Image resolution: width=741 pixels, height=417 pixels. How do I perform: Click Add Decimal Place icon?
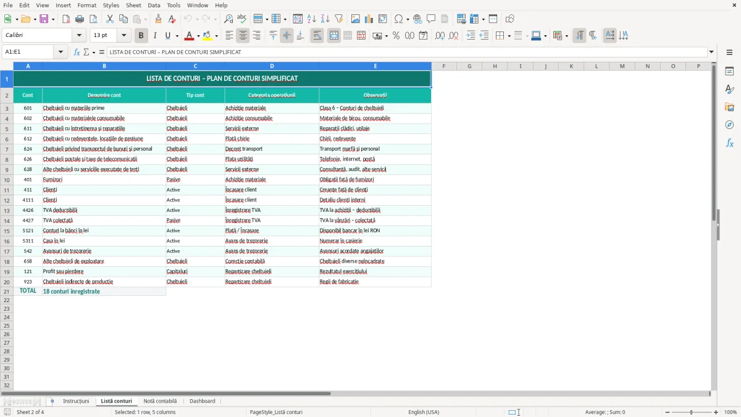440,36
